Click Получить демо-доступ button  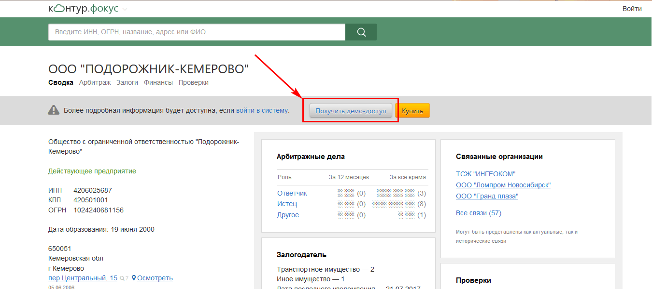click(x=351, y=111)
